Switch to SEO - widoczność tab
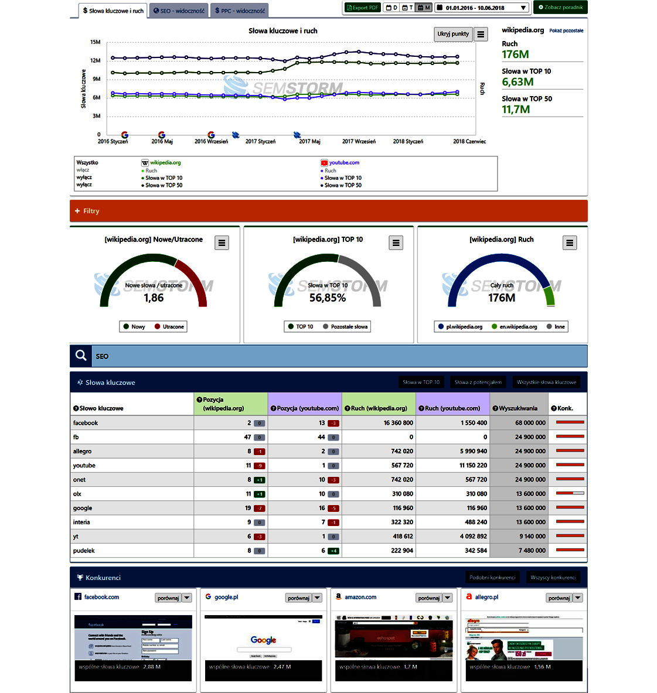This screenshot has height=693, width=657. [179, 11]
